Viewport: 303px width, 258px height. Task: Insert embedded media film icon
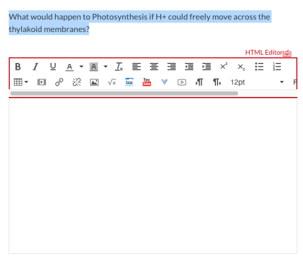tap(42, 82)
